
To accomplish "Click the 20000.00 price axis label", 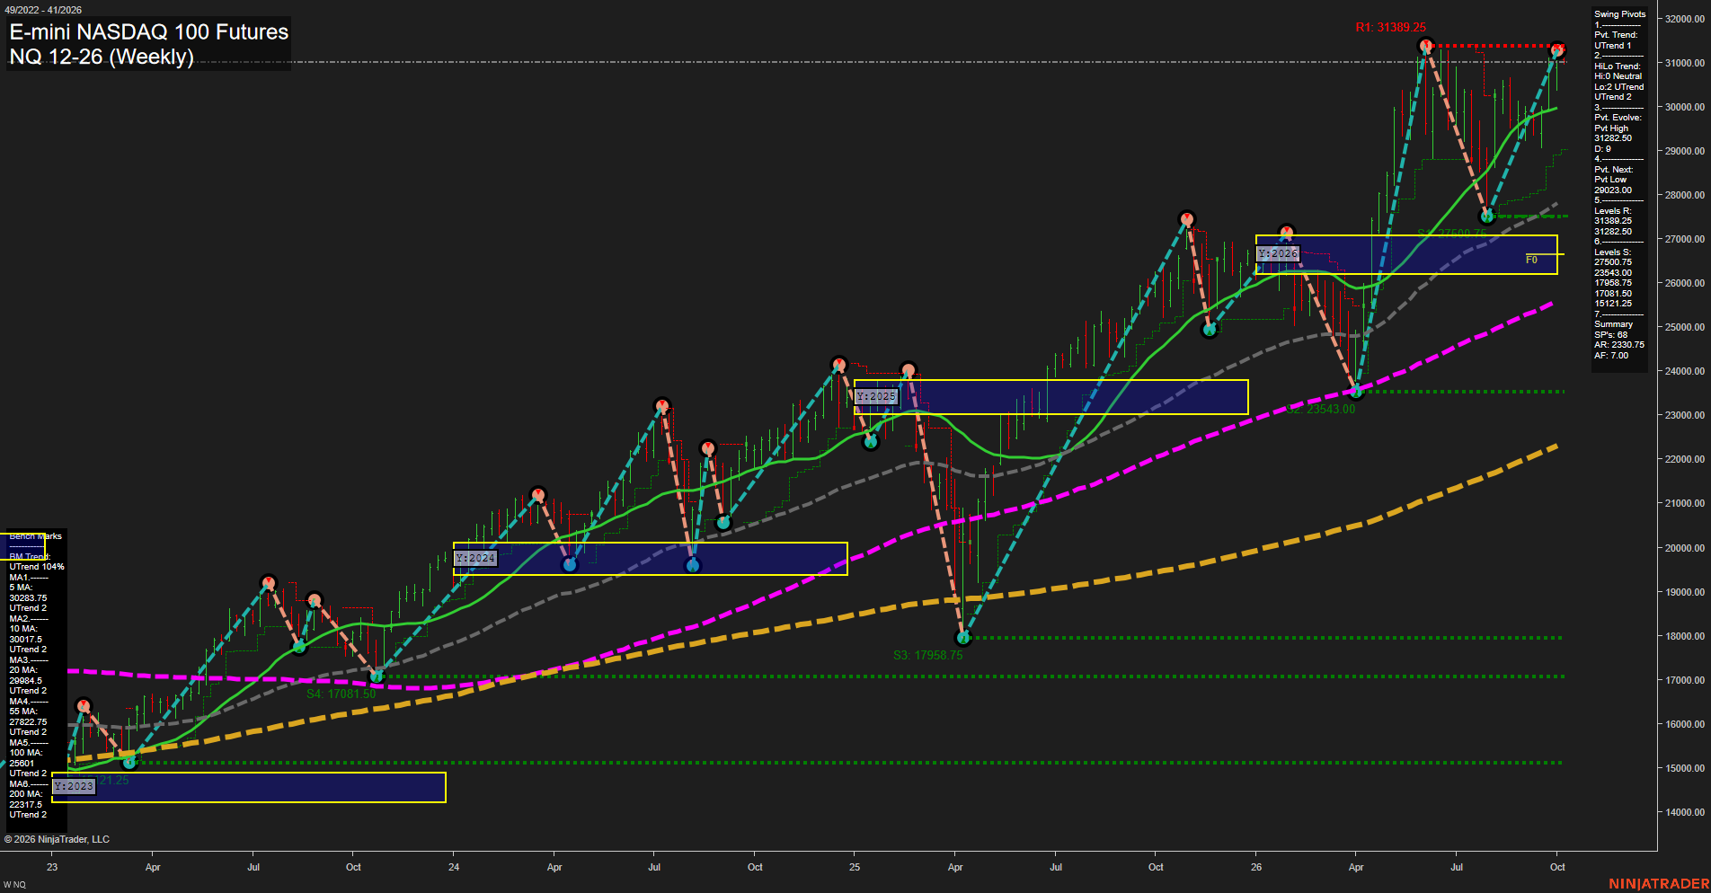I will pos(1685,548).
